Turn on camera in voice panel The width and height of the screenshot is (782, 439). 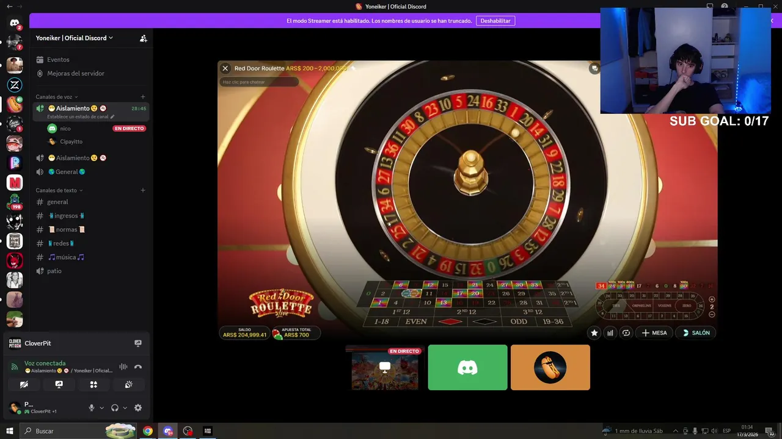(24, 385)
